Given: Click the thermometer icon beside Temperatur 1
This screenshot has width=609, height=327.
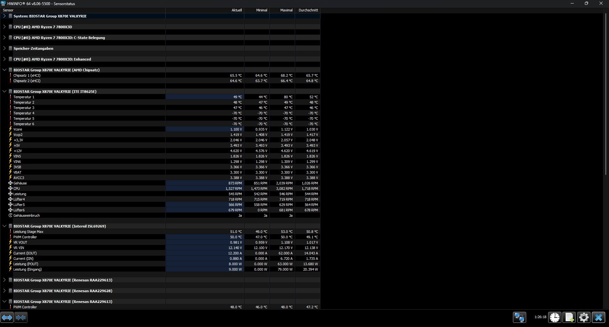Looking at the screenshot, I should (10, 97).
